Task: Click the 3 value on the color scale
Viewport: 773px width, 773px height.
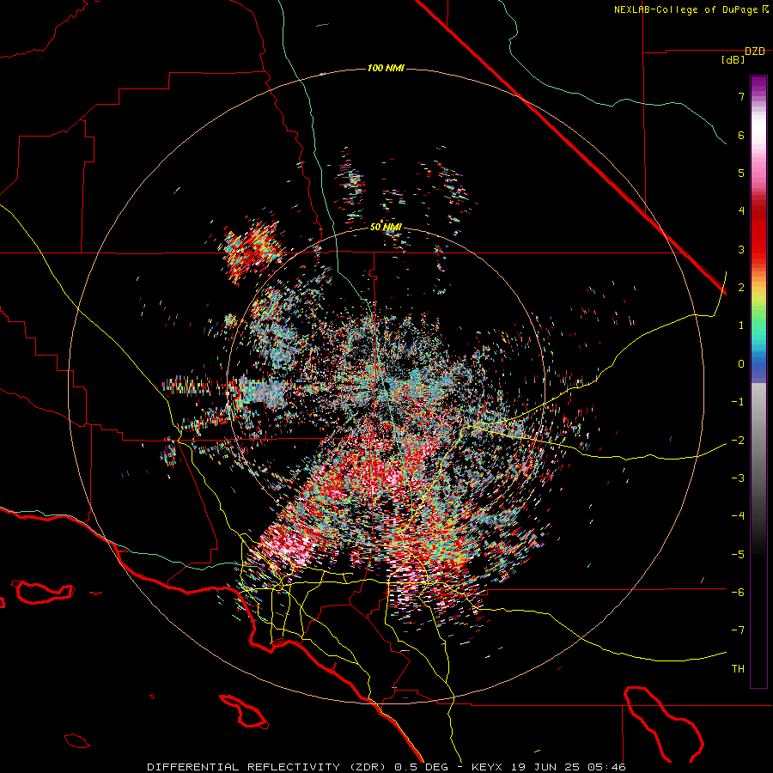Action: 741,249
